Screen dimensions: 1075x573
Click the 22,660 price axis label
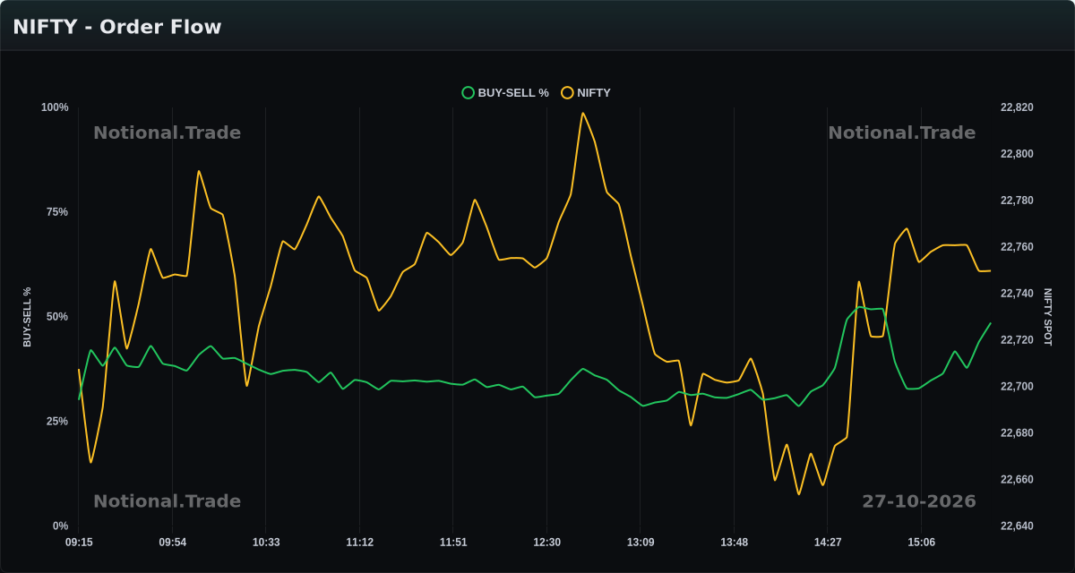click(1017, 480)
